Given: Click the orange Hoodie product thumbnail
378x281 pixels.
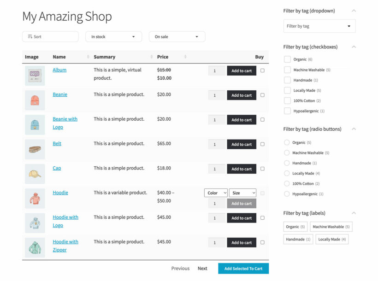Looking at the screenshot, I should (35, 199).
